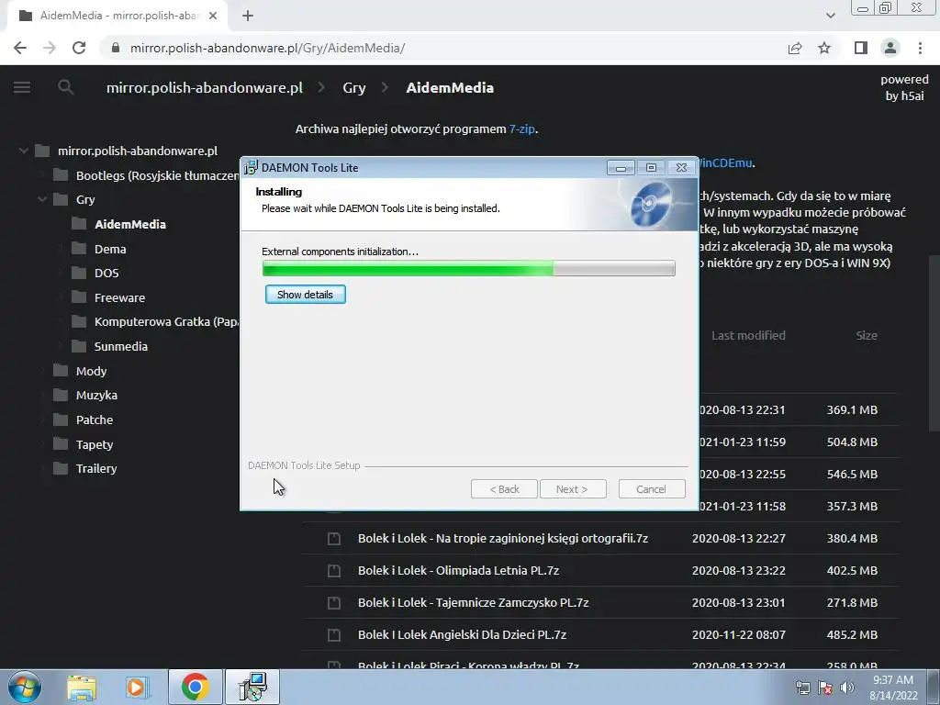Image resolution: width=940 pixels, height=705 pixels.
Task: Switch to Chrome in the taskbar
Action: point(195,687)
